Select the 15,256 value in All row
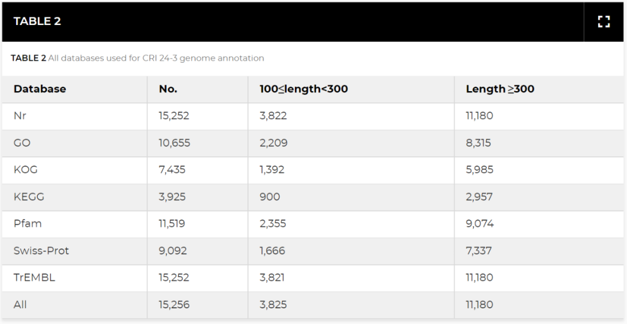The width and height of the screenshot is (627, 324). tap(174, 305)
